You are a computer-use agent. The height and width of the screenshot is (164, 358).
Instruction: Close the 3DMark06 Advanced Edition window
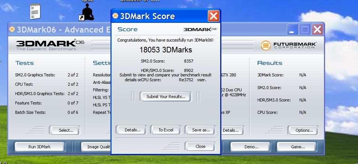[x=317, y=30]
